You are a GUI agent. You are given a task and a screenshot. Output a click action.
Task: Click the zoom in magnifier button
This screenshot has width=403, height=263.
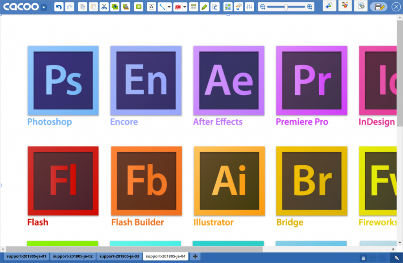310,7
